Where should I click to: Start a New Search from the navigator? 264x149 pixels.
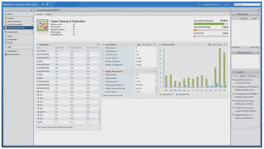tap(18, 51)
